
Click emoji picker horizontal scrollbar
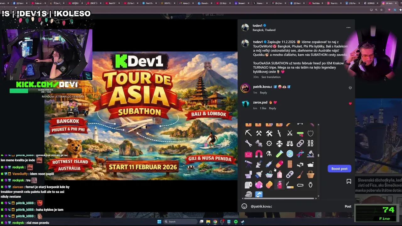coord(280,198)
